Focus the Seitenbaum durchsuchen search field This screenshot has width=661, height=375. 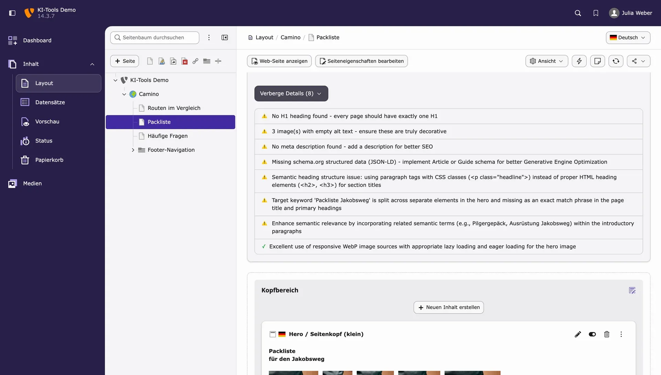click(155, 37)
